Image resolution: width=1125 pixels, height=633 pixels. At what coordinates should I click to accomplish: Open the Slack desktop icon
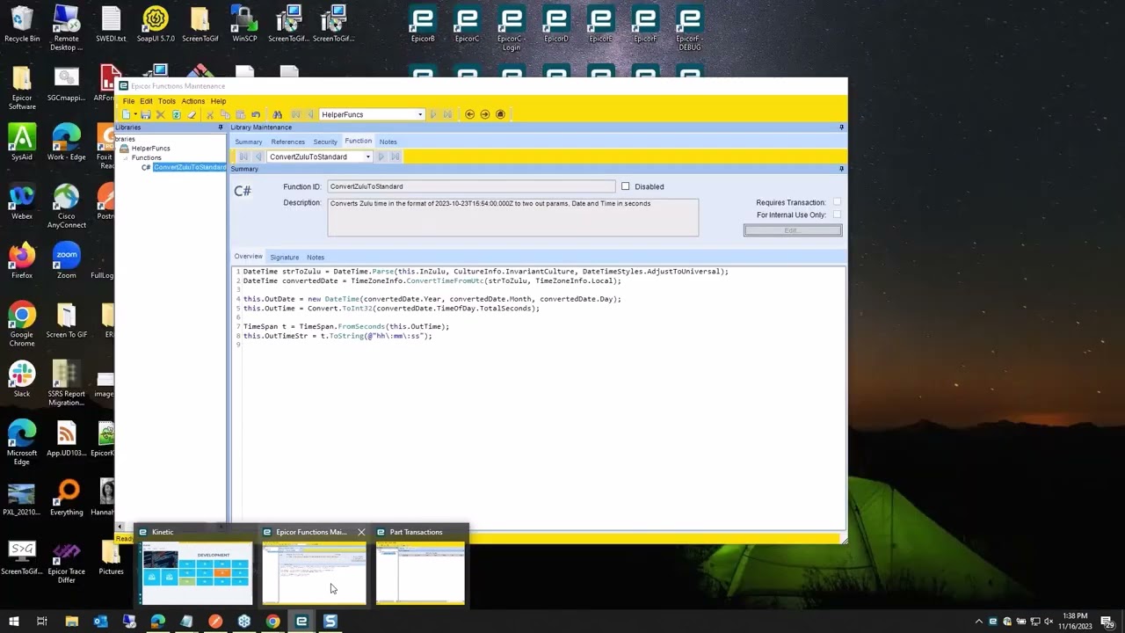tap(22, 380)
